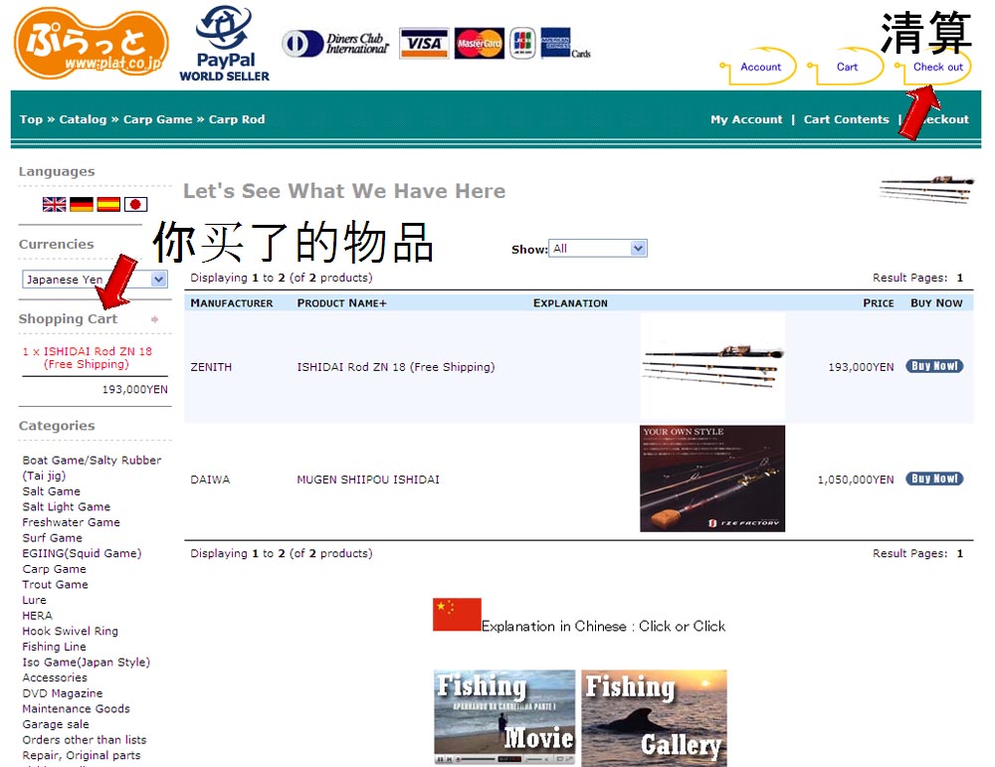This screenshot has width=995, height=767.
Task: Open Lure category
Action: (x=34, y=600)
